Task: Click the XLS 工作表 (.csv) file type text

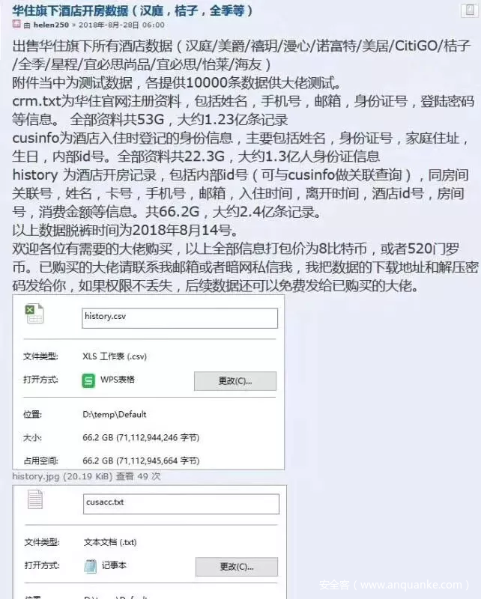Action: [115, 356]
